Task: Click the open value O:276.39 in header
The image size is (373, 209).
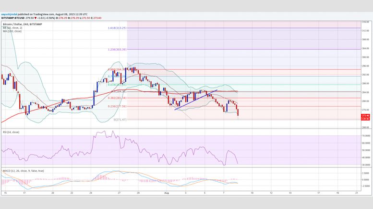Action: click(61, 18)
